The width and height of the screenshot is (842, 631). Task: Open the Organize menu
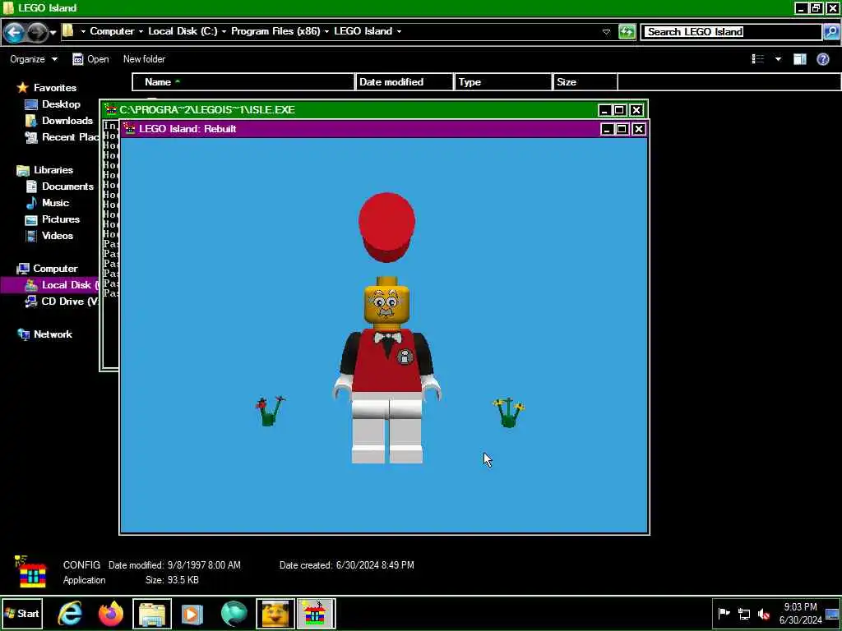click(x=33, y=59)
